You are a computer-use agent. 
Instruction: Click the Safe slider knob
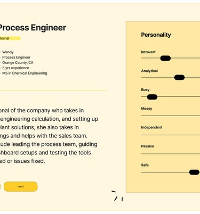click(194, 172)
